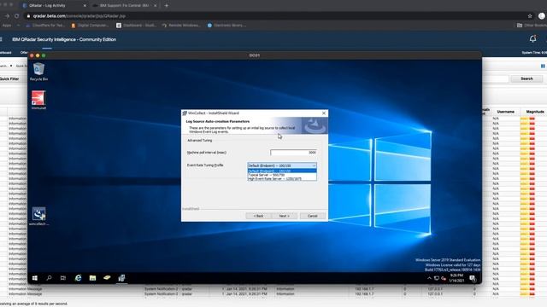Open the browser profile avatar
The width and height of the screenshot is (547, 307).
coord(542,16)
